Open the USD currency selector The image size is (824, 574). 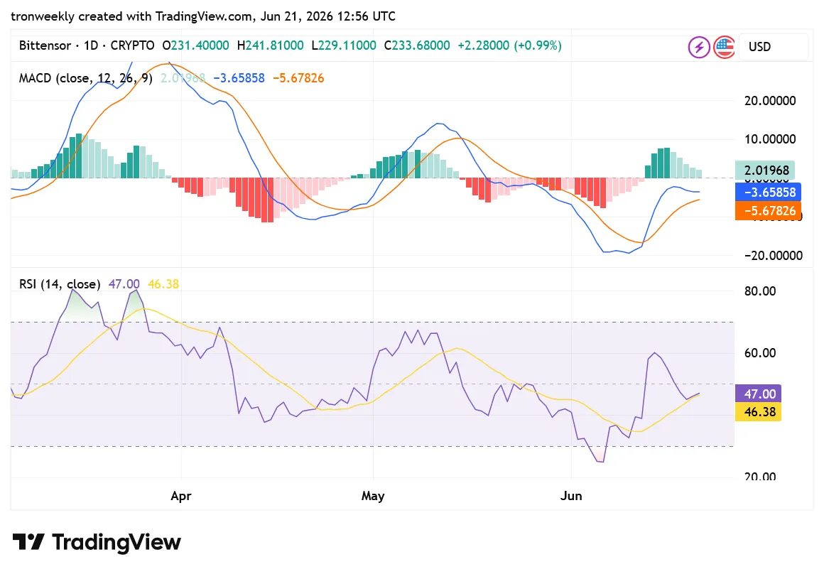click(x=773, y=47)
